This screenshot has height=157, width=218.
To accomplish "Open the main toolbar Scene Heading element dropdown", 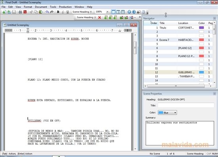I will pos(91,12).
